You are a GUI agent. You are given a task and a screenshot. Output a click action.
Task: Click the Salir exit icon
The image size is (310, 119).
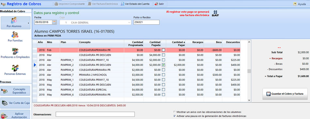156,4
